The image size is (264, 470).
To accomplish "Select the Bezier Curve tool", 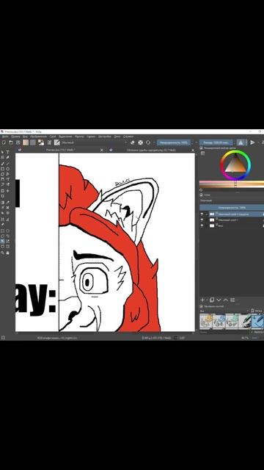I will coord(2,179).
